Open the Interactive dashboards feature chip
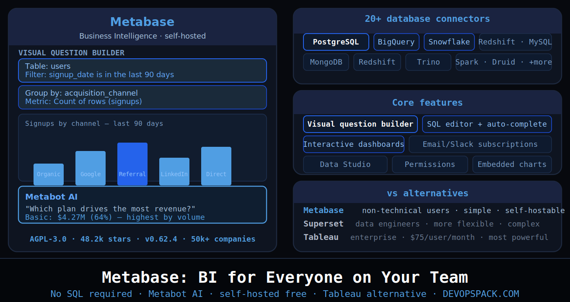Viewport: 570px width, 302px height. (x=354, y=144)
